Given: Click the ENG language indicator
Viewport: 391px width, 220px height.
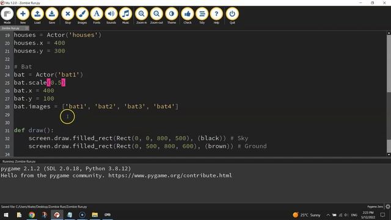Looking at the screenshot, I should pyautogui.click(x=354, y=215).
